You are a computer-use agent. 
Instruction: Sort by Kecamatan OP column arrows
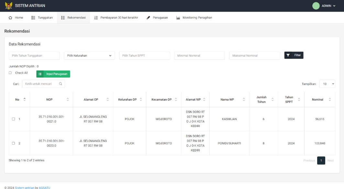176,99
